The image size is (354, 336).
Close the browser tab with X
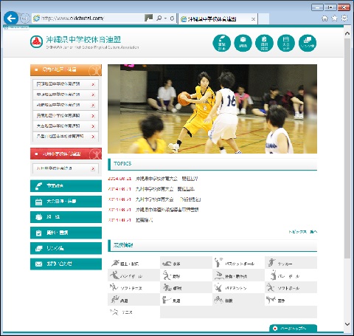[253, 19]
